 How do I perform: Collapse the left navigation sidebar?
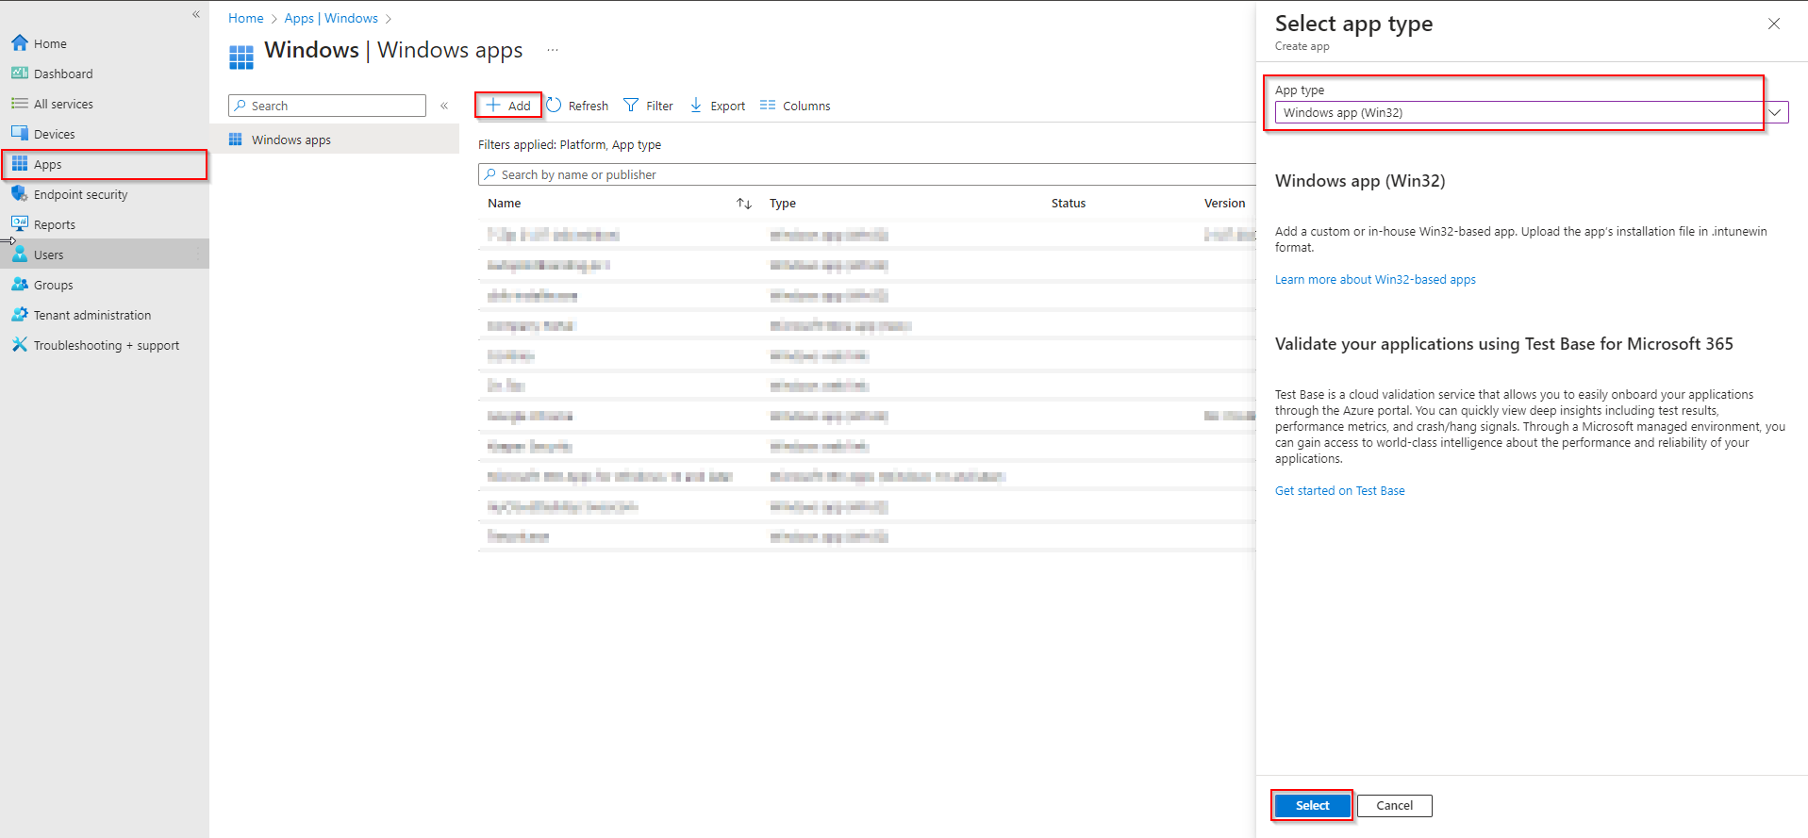click(x=196, y=14)
